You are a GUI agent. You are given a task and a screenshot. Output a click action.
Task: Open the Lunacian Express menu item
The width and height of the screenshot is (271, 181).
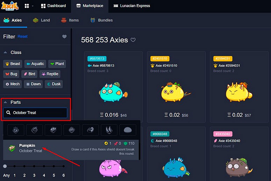(x=132, y=6)
